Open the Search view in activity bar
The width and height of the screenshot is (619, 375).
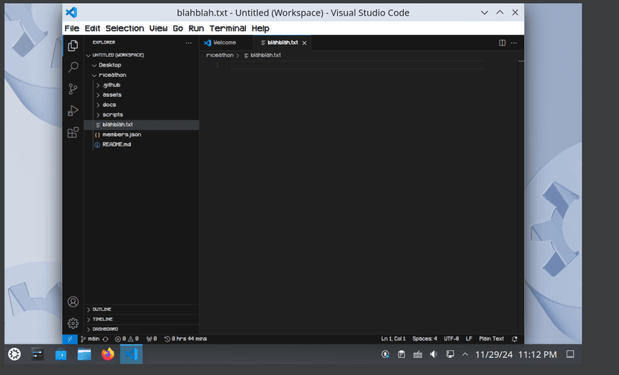coord(73,67)
